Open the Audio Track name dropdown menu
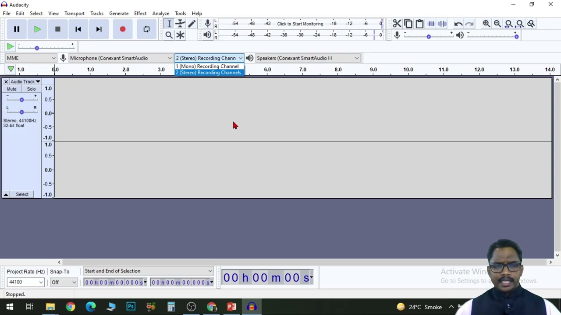 click(25, 82)
